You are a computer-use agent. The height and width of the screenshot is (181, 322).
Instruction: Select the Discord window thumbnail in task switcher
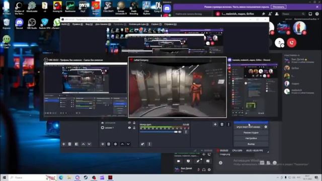tap(253, 88)
